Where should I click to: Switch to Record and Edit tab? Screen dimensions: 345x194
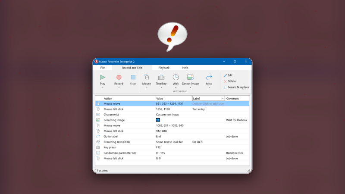[132, 68]
